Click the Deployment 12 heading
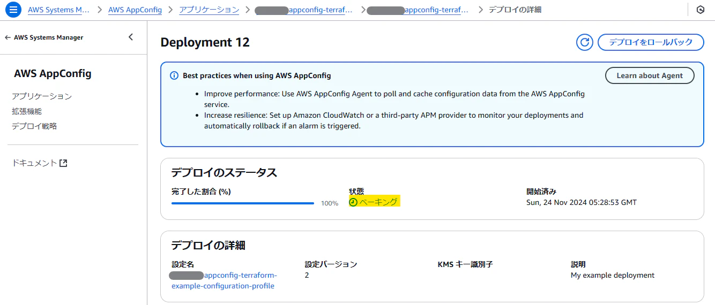The width and height of the screenshot is (715, 305). [205, 42]
